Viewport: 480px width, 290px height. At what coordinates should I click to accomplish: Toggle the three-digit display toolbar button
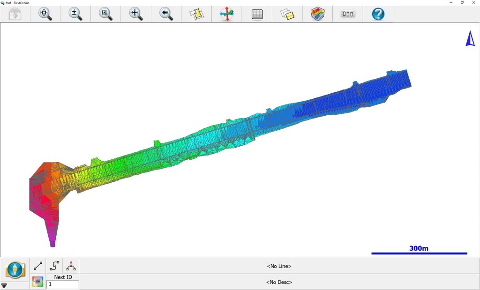click(347, 14)
